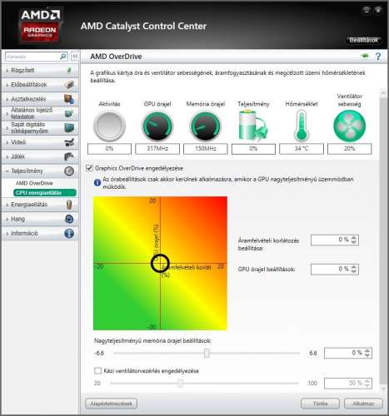This screenshot has width=389, height=416.
Task: Click the black circle marker on heat map
Action: tap(160, 263)
